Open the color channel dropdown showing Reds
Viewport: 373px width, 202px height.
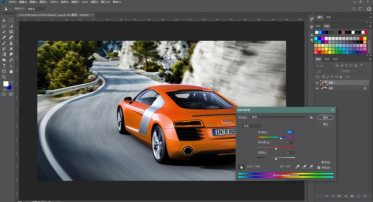(252, 126)
